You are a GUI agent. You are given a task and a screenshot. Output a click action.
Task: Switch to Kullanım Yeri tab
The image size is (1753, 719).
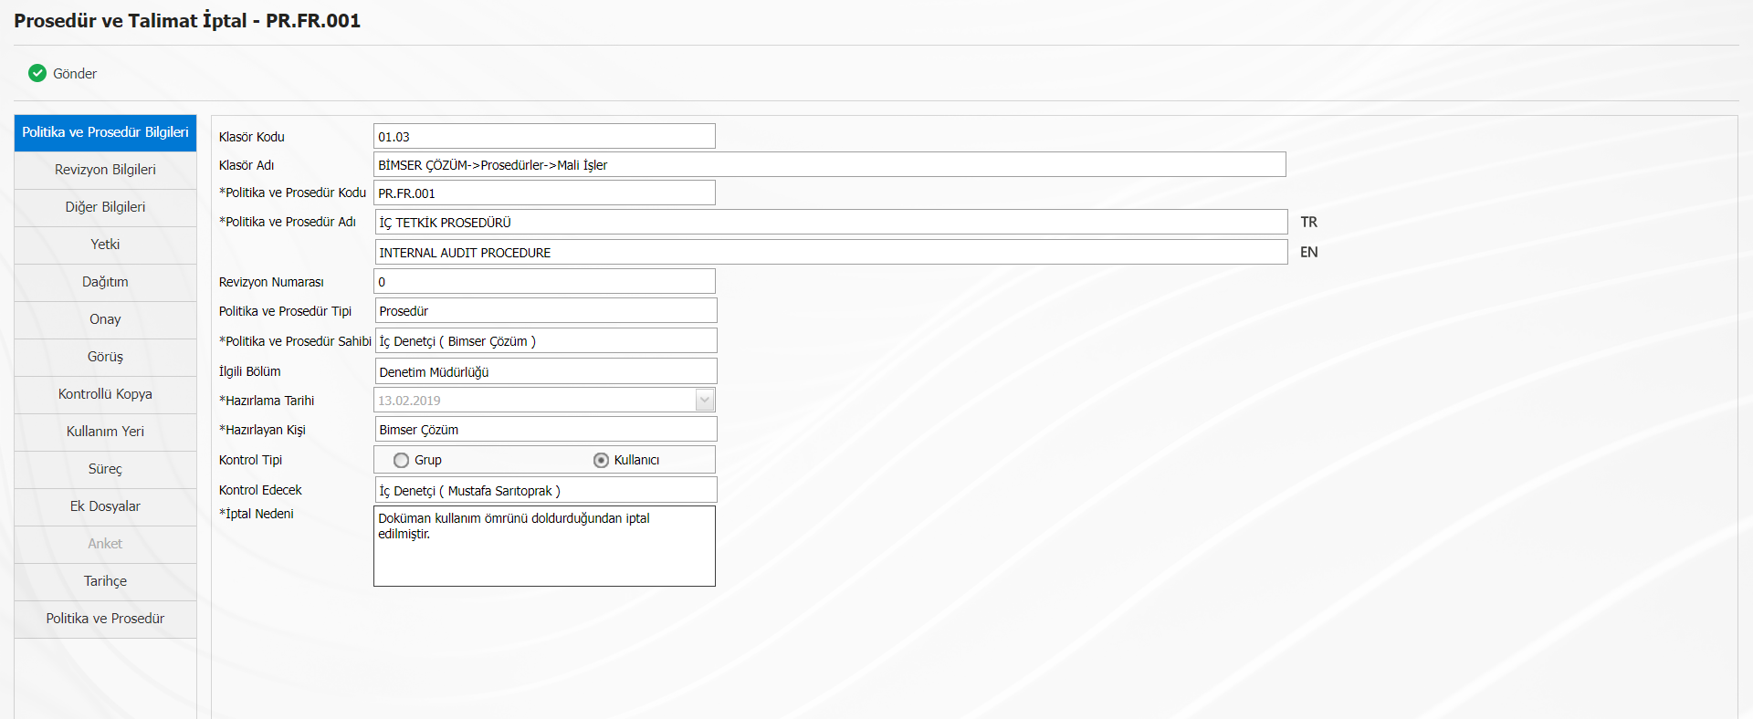[x=105, y=432]
